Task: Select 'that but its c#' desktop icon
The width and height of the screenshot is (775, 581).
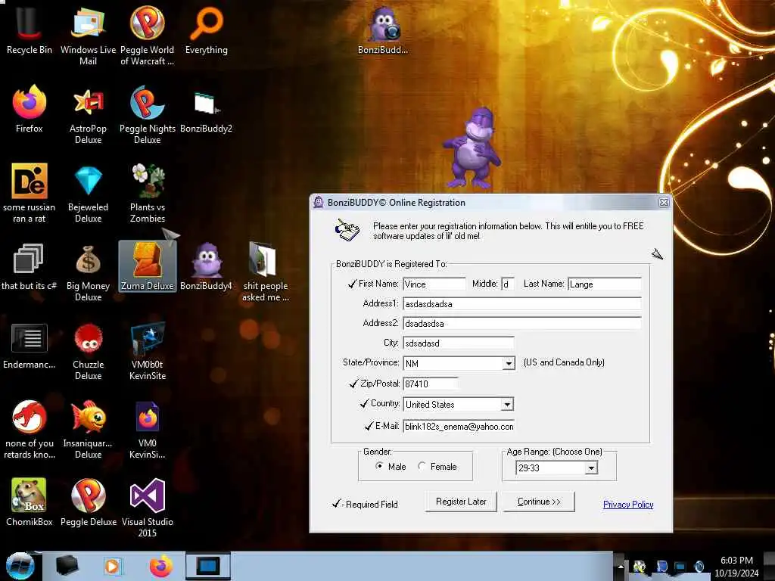Action: (29, 267)
